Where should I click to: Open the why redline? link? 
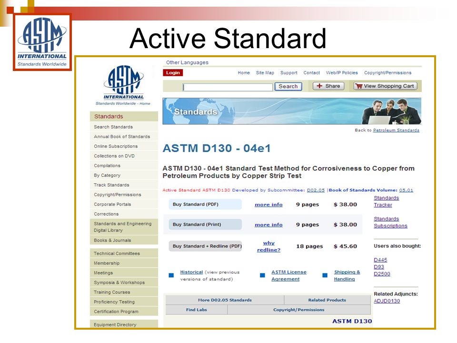(x=268, y=246)
